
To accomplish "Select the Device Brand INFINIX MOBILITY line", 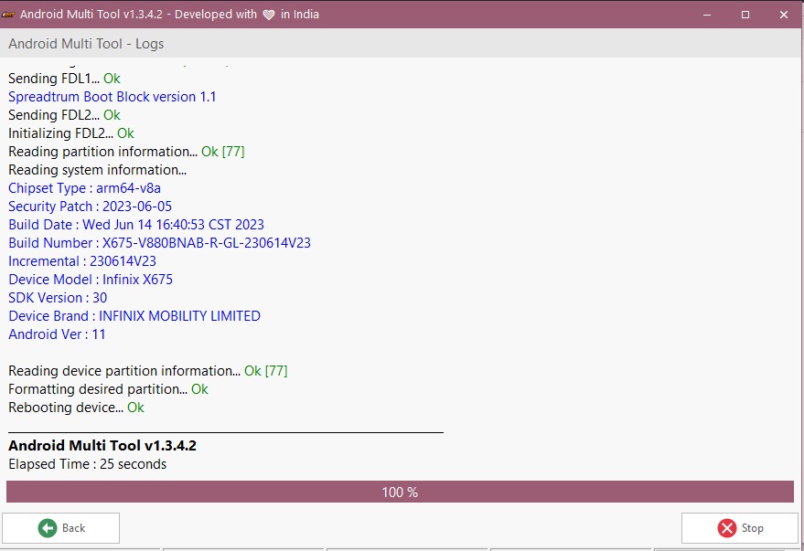I will [x=134, y=316].
